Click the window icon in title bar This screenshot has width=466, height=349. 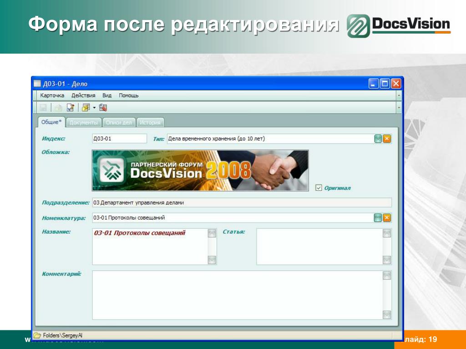37,84
